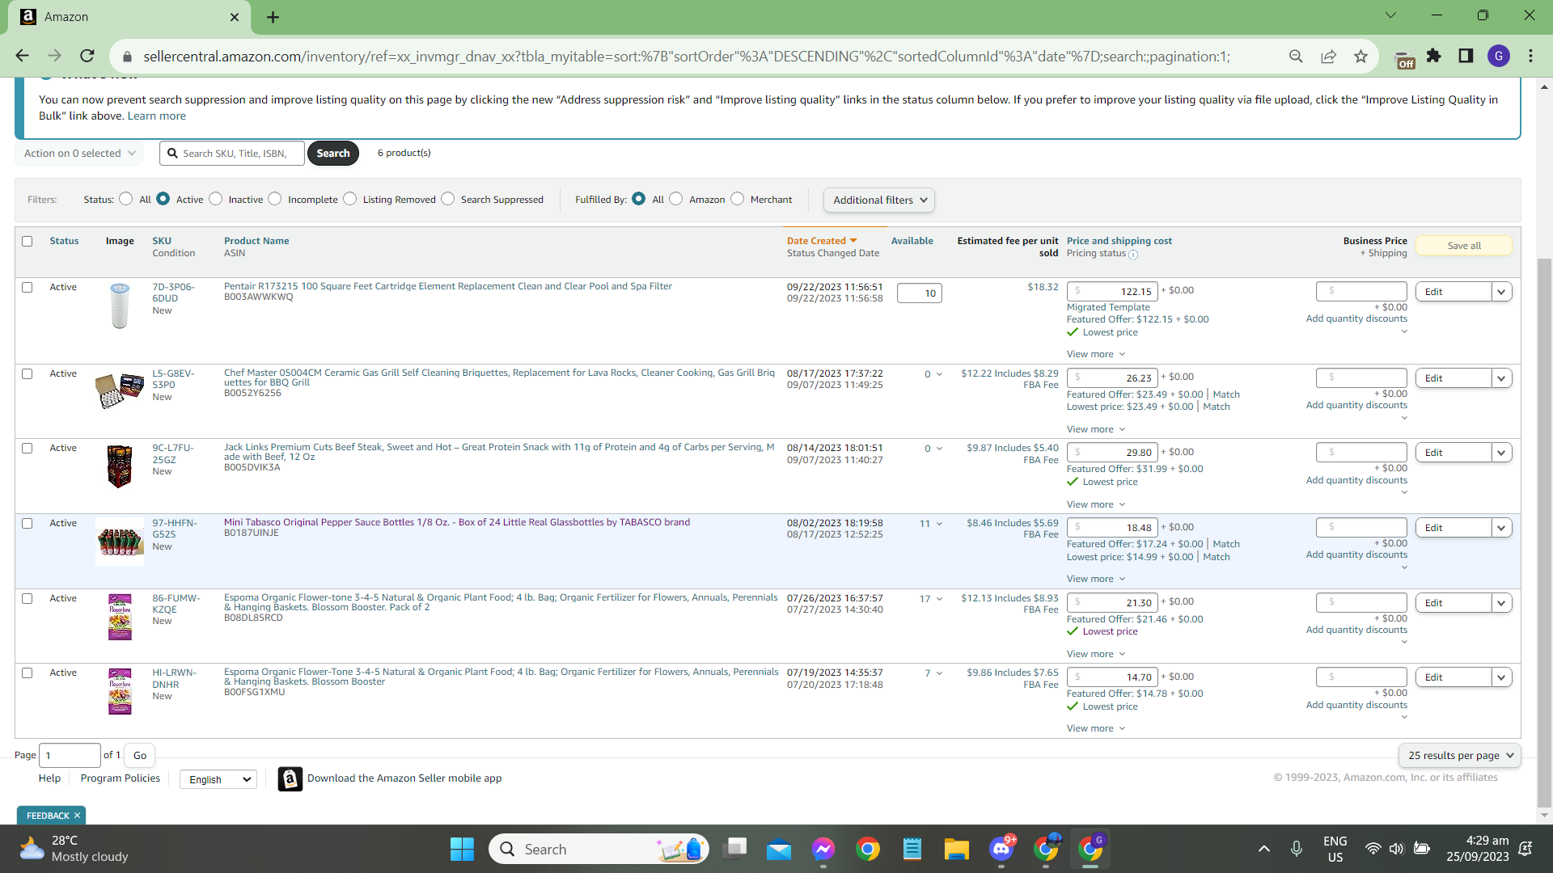Viewport: 1553px width, 873px height.
Task: Check the Pentair pool filter row
Action: click(28, 287)
